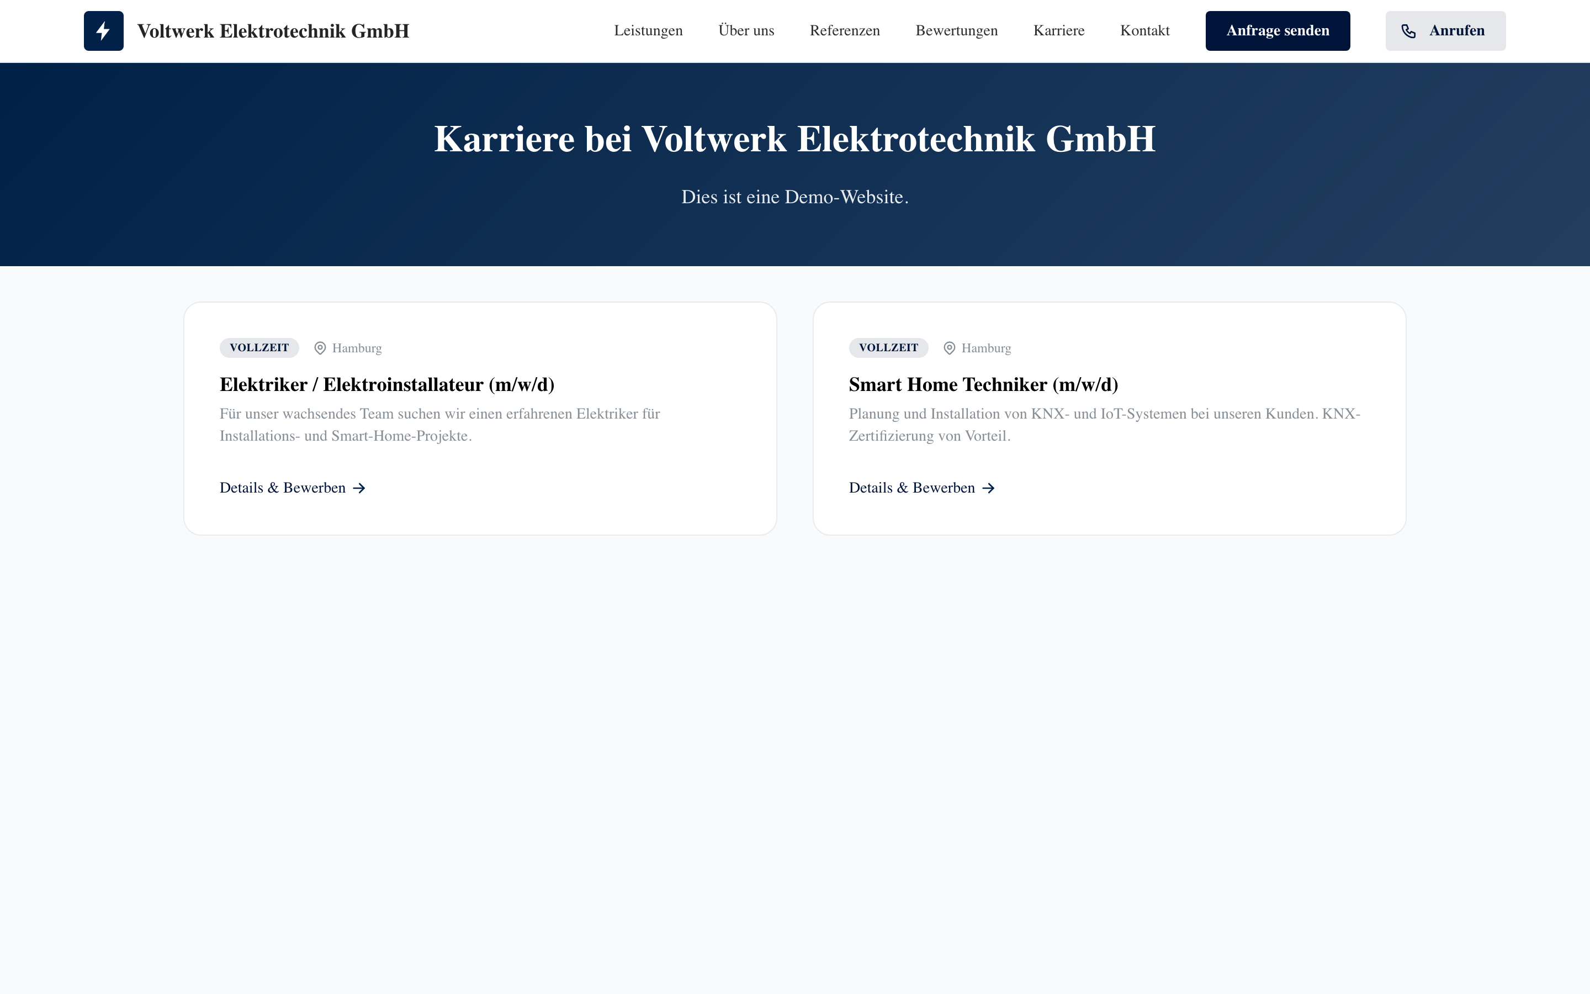Click the arrow icon on Elektriker job card
1590x994 pixels.
(359, 488)
